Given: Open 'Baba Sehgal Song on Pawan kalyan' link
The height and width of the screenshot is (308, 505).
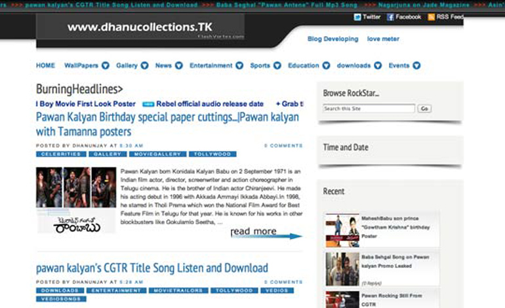Looking at the screenshot, I should 395,261.
